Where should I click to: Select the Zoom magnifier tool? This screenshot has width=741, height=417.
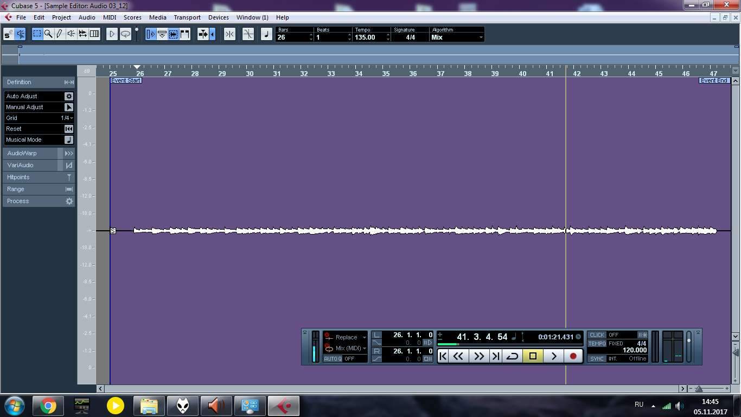pyautogui.click(x=48, y=34)
